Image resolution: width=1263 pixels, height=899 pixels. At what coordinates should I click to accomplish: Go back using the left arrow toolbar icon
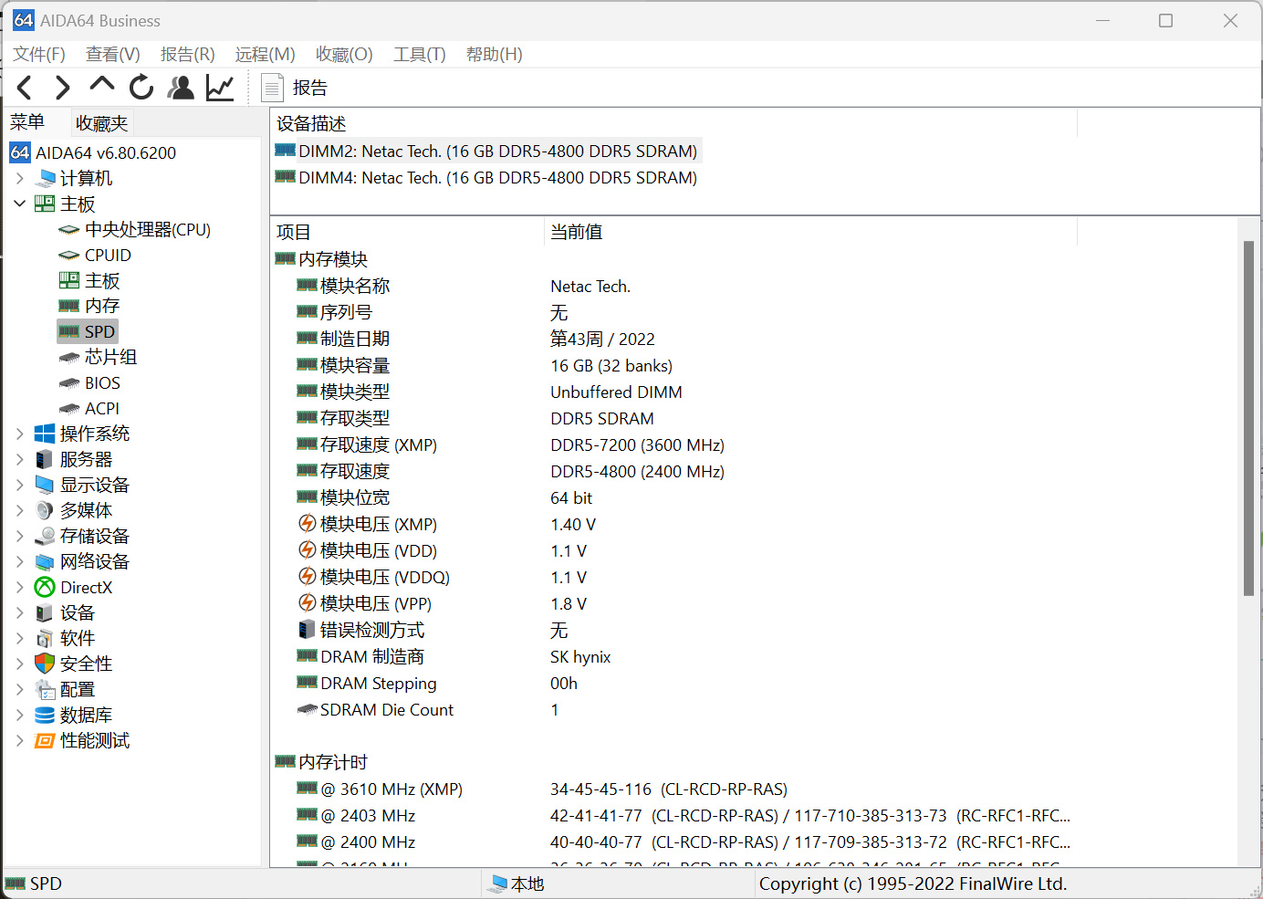tap(25, 88)
